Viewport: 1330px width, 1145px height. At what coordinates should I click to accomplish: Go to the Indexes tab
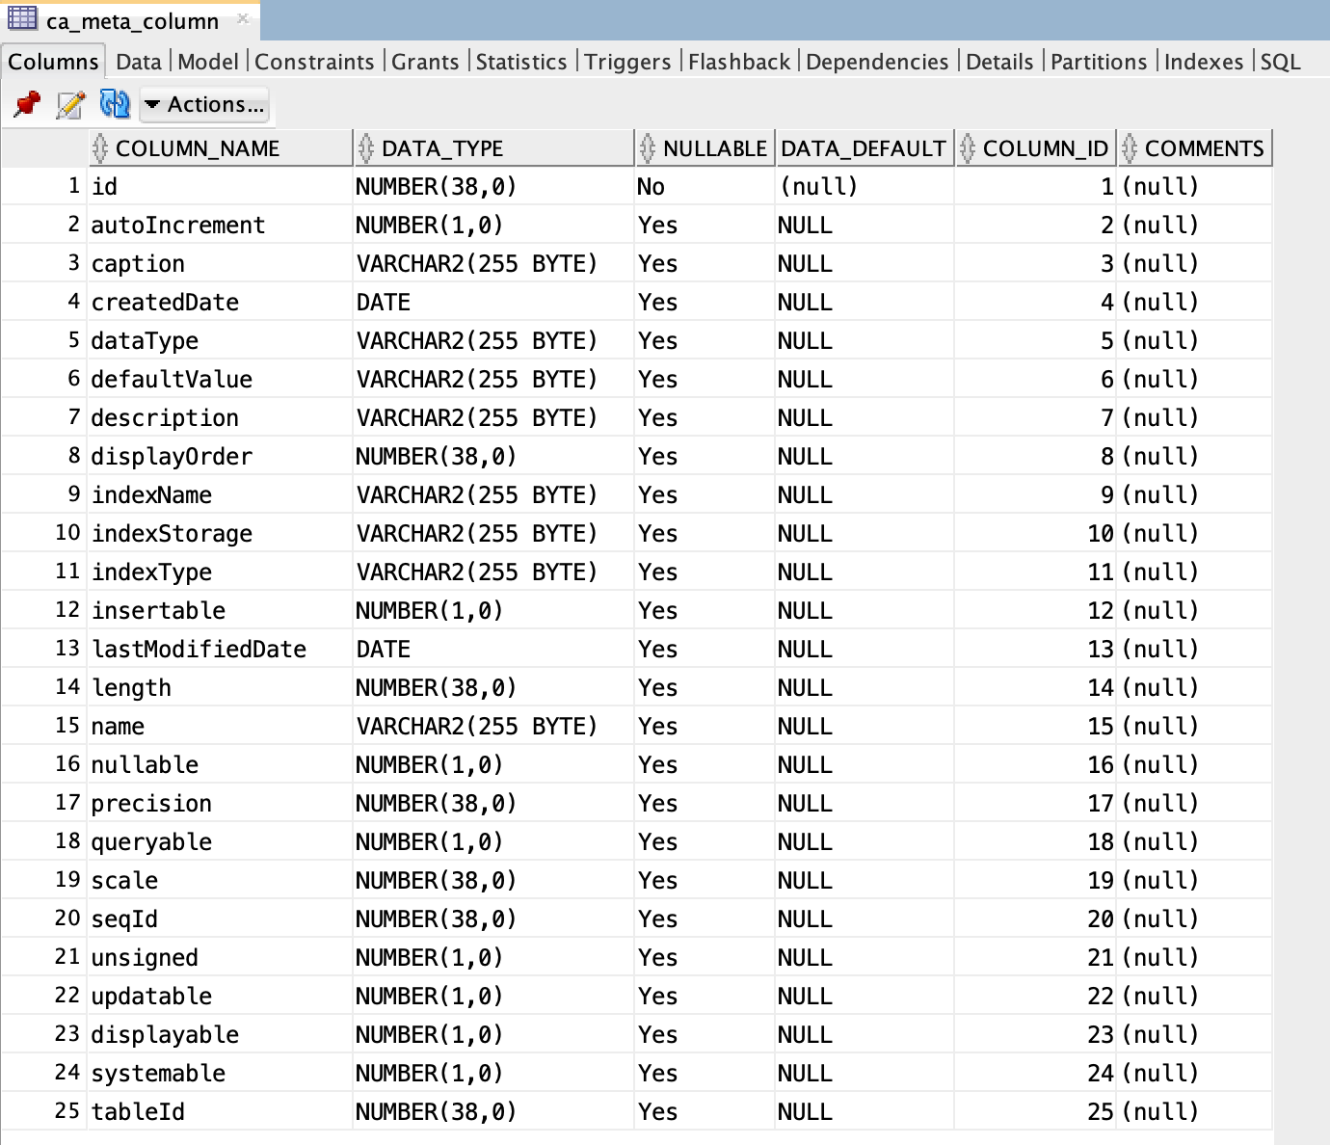(x=1203, y=62)
